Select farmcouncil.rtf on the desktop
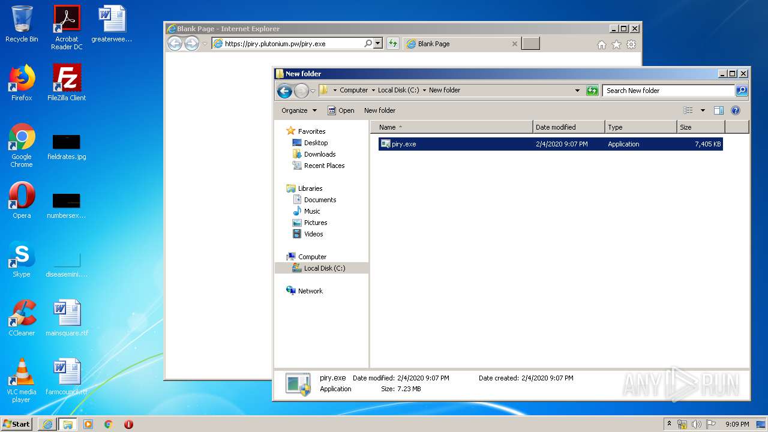Image resolution: width=768 pixels, height=432 pixels. click(x=67, y=377)
